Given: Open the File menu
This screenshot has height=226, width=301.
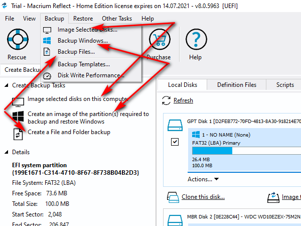Looking at the screenshot, I should (10, 19).
